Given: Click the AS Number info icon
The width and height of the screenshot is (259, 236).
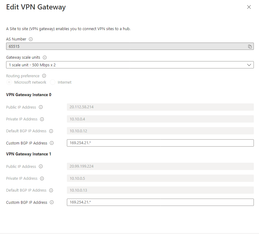Looking at the screenshot, I should (31, 39).
